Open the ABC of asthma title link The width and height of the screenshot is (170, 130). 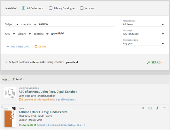48,92
